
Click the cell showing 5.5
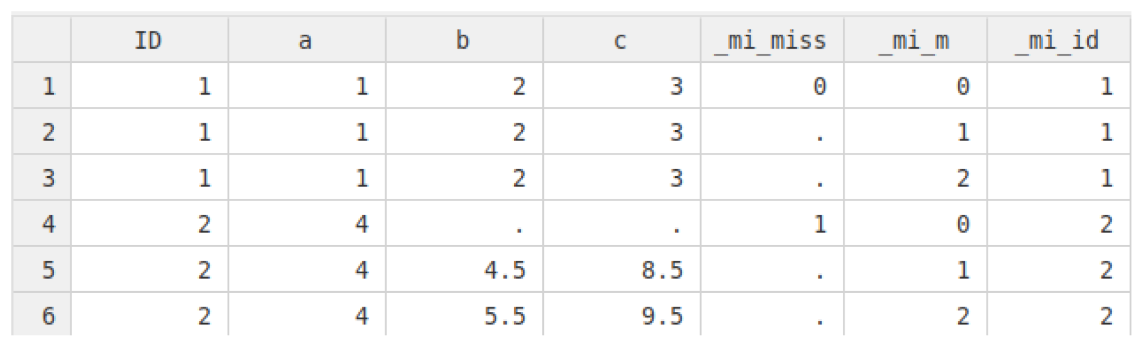[464, 316]
